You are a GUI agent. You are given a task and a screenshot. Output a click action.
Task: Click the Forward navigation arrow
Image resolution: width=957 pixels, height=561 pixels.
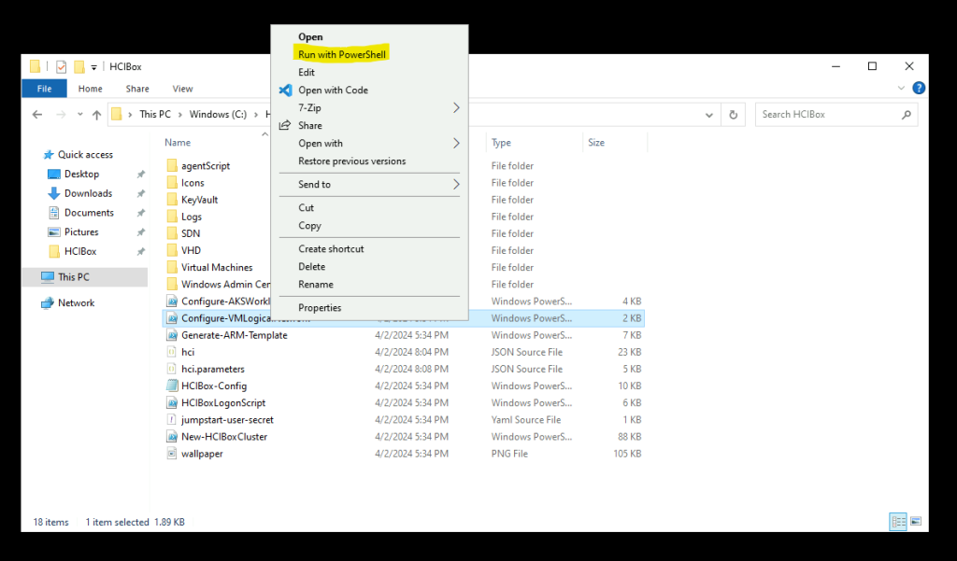tap(61, 115)
